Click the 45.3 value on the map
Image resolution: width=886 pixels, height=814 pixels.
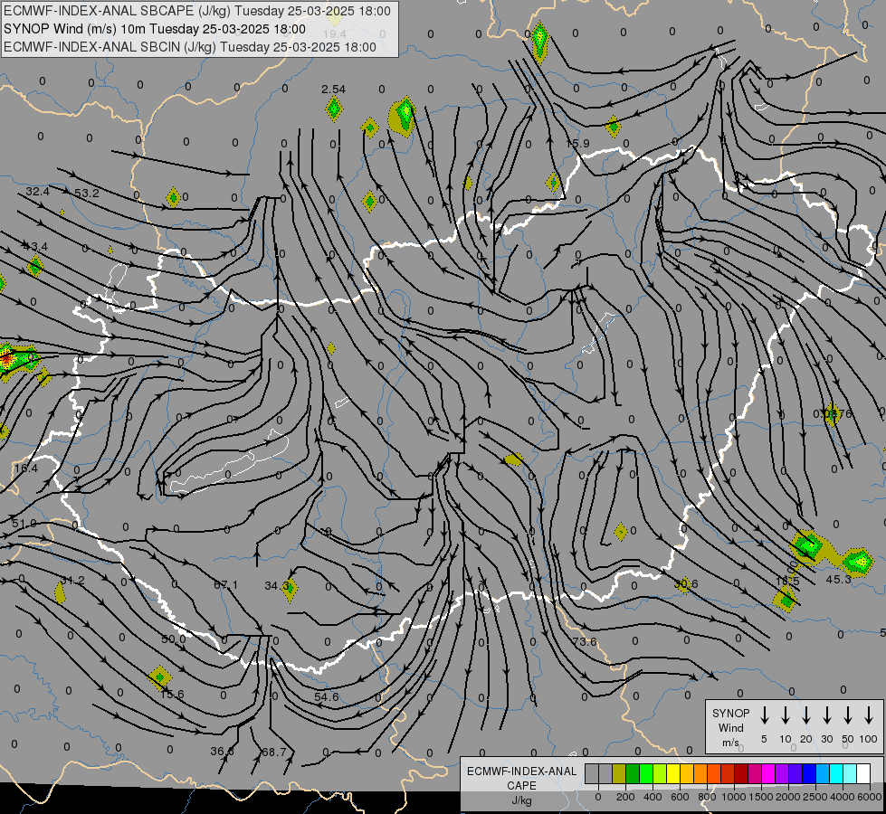click(839, 579)
